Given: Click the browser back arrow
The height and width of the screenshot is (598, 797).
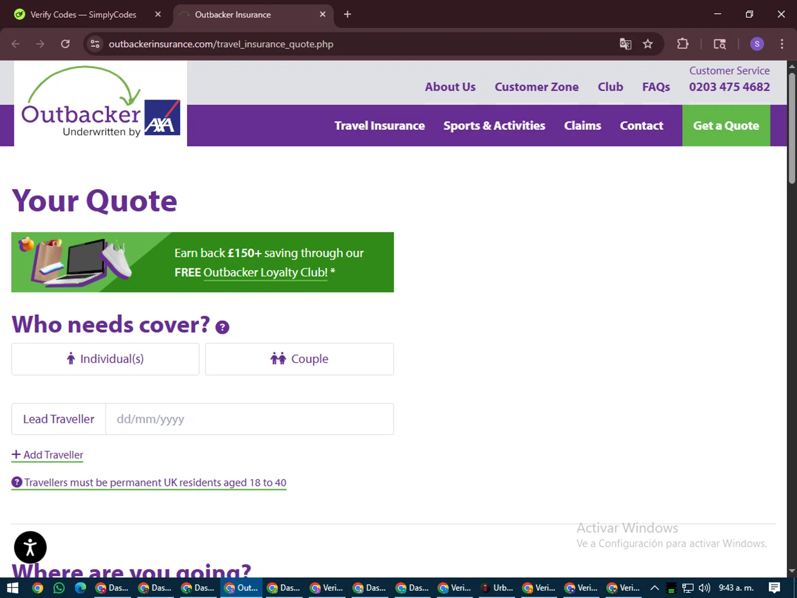Looking at the screenshot, I should tap(16, 44).
